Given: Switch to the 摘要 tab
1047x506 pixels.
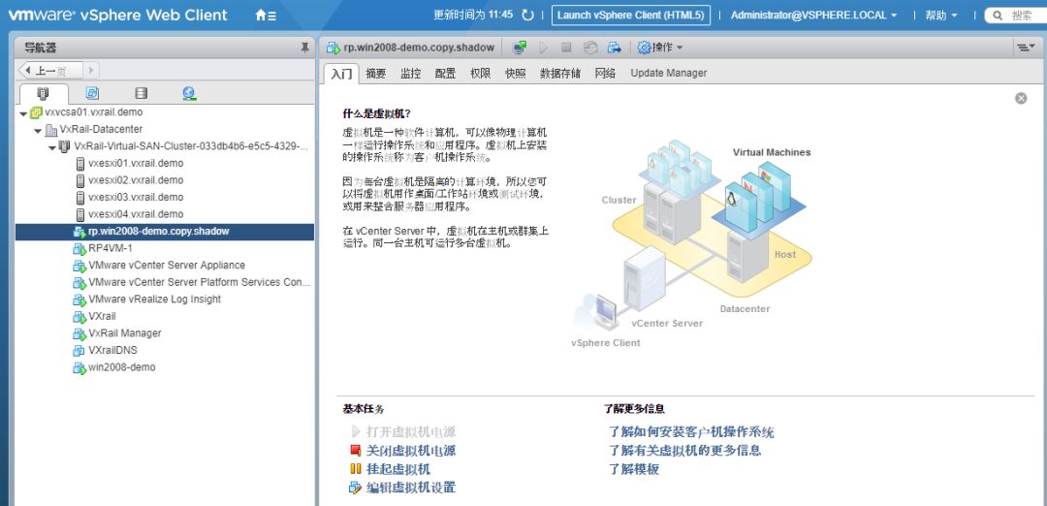Looking at the screenshot, I should (376, 74).
